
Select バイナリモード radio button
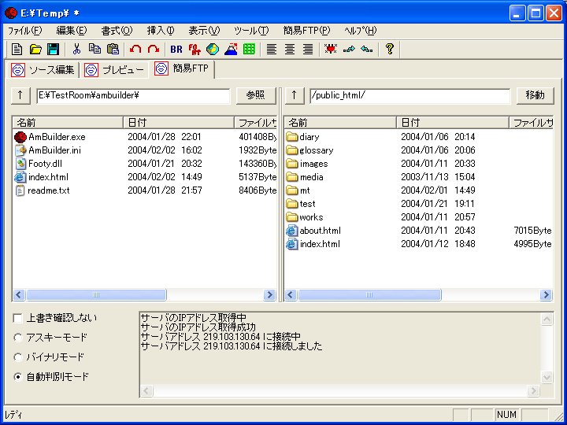click(x=17, y=357)
